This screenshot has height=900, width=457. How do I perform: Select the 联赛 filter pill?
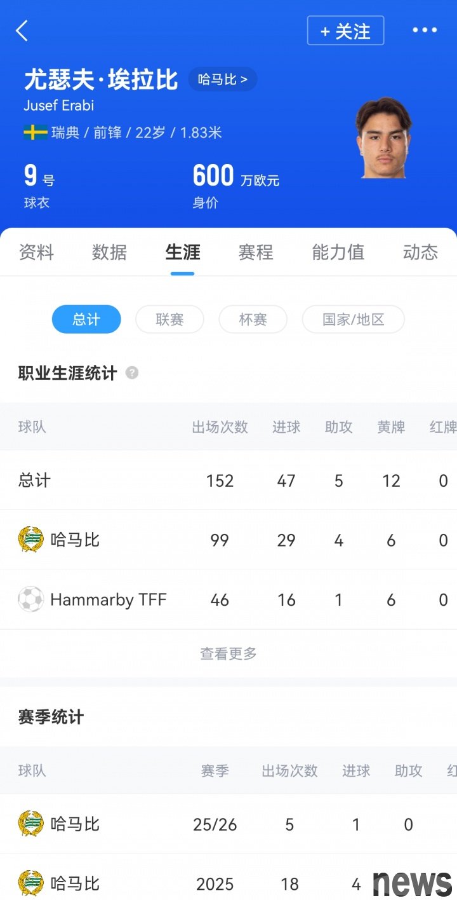click(169, 319)
